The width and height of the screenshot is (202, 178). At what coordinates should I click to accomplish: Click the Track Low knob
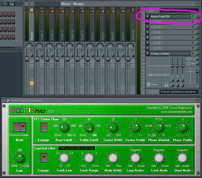[x=64, y=158]
